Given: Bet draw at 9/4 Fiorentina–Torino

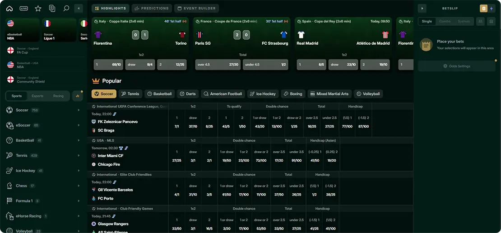Looking at the screenshot, I should [x=140, y=65].
